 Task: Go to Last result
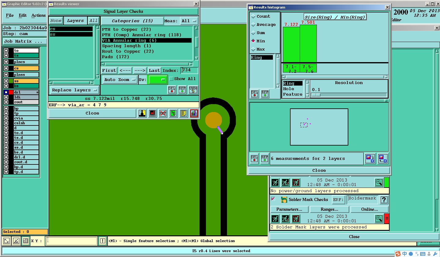click(154, 70)
